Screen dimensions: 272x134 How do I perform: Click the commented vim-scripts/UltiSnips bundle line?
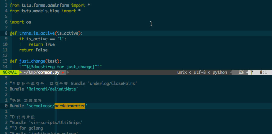pyautogui.click(x=46, y=123)
